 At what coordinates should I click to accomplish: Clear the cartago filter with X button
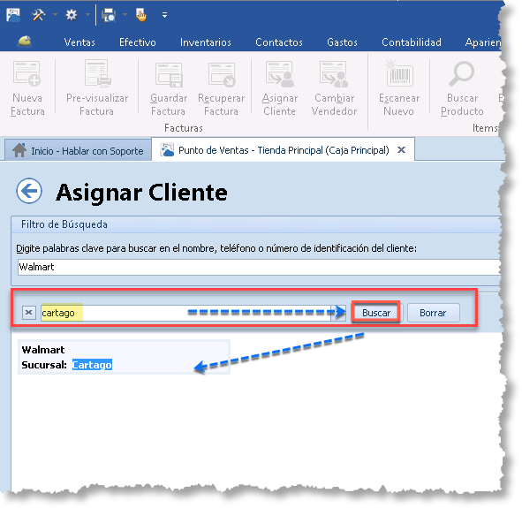point(29,313)
